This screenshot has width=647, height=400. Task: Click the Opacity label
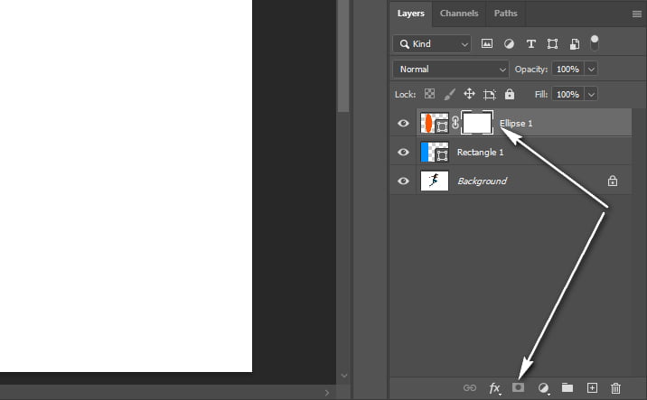click(531, 70)
